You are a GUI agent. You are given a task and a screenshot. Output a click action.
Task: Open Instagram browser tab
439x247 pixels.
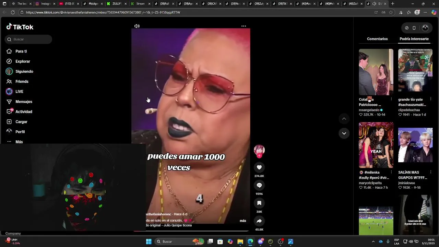point(45,4)
